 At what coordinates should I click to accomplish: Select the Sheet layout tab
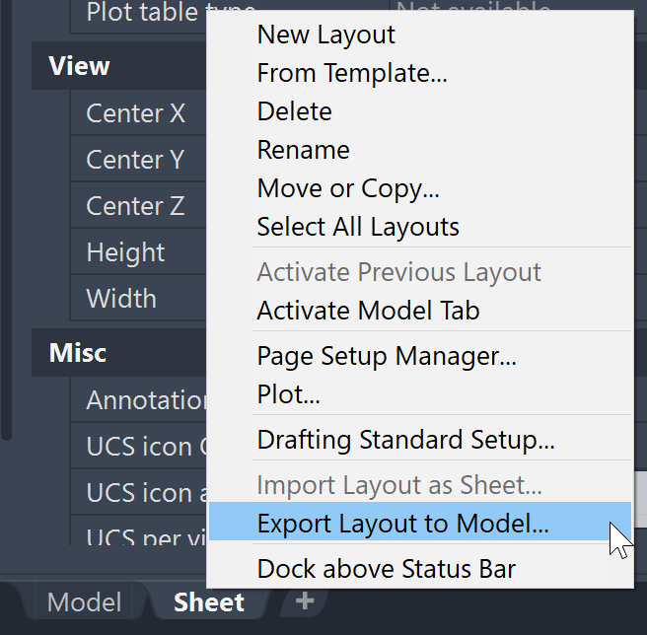tap(208, 602)
